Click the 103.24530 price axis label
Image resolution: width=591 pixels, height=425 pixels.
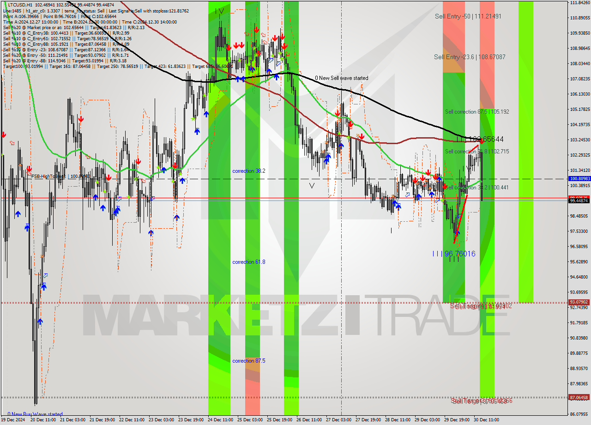pos(580,140)
